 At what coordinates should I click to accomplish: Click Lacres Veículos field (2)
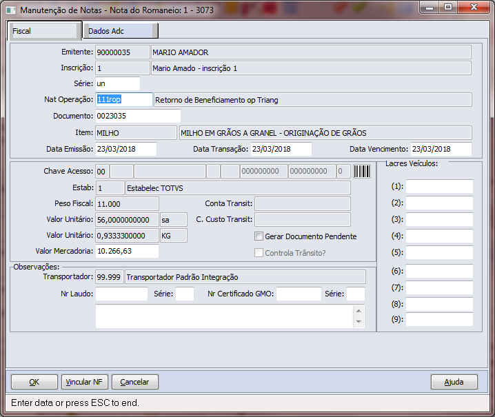tap(439, 203)
